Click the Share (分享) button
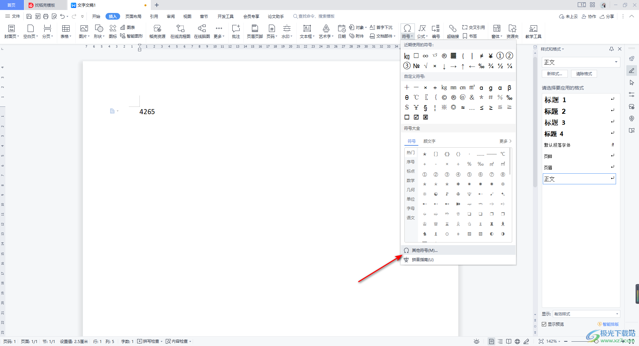 point(607,16)
